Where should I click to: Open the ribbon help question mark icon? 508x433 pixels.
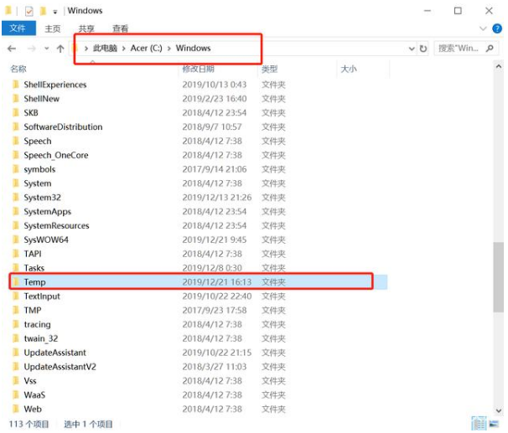pos(496,28)
